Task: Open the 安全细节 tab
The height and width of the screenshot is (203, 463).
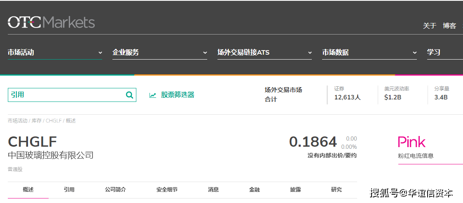Action: tap(167, 189)
